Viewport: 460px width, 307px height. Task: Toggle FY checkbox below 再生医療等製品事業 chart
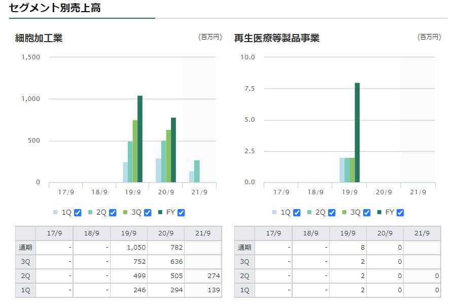coord(400,213)
